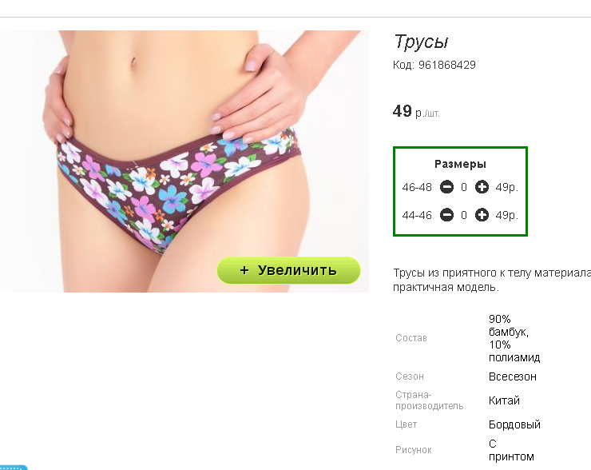The height and width of the screenshot is (470, 591).
Task: Open the blue widget at bottom-left corner
Action: pyautogui.click(x=14, y=468)
